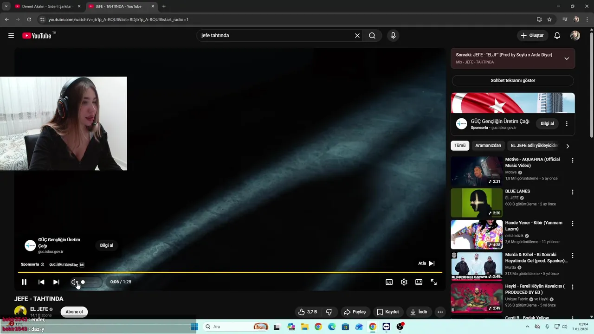Image resolution: width=594 pixels, height=334 pixels.
Task: Switch to theater mode
Action: coord(419,282)
